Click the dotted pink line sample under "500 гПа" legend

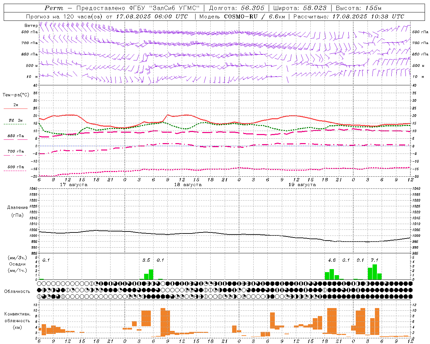(x=15, y=171)
